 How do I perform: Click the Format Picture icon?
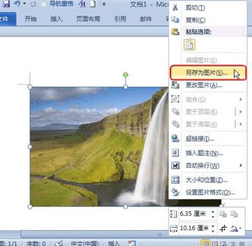point(175,192)
